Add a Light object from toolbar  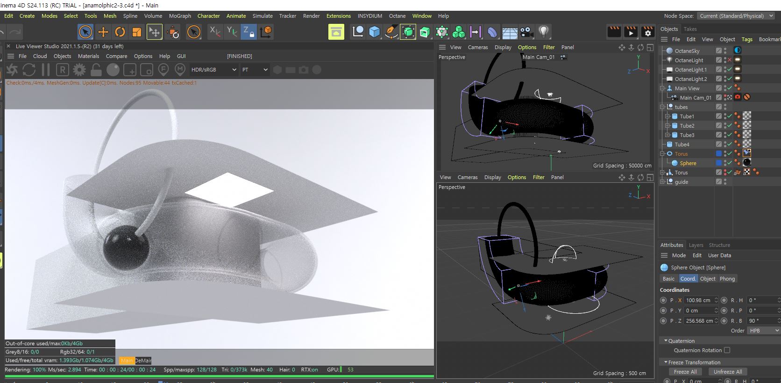click(x=543, y=32)
